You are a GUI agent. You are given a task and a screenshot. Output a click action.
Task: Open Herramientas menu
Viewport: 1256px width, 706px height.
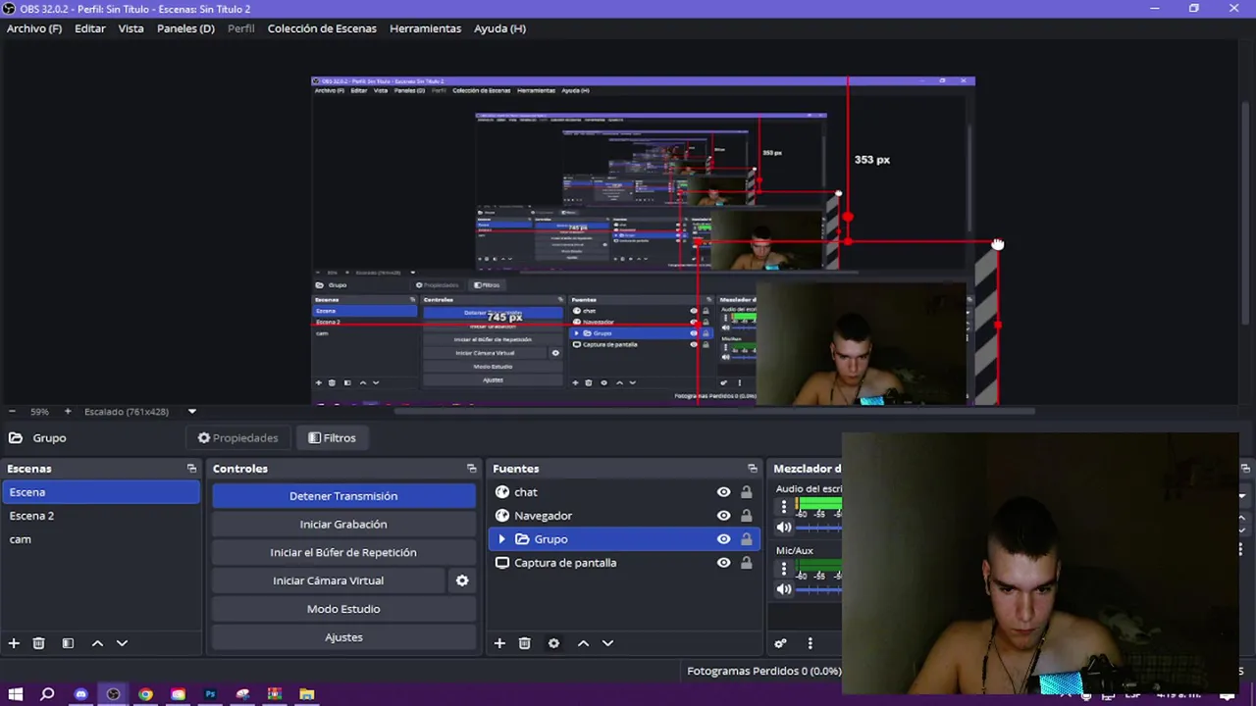pyautogui.click(x=425, y=28)
